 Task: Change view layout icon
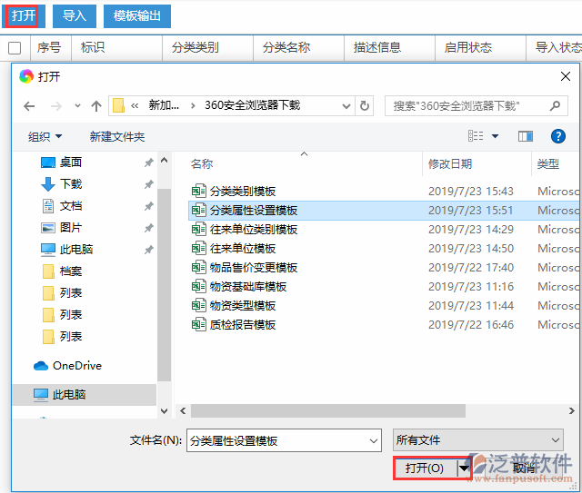(x=476, y=136)
